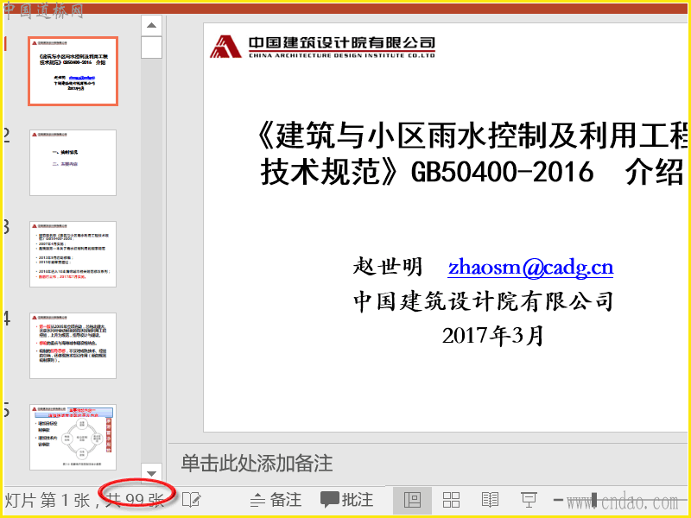This screenshot has width=691, height=518.
Task: Click the zoom slider handle
Action: (x=594, y=500)
